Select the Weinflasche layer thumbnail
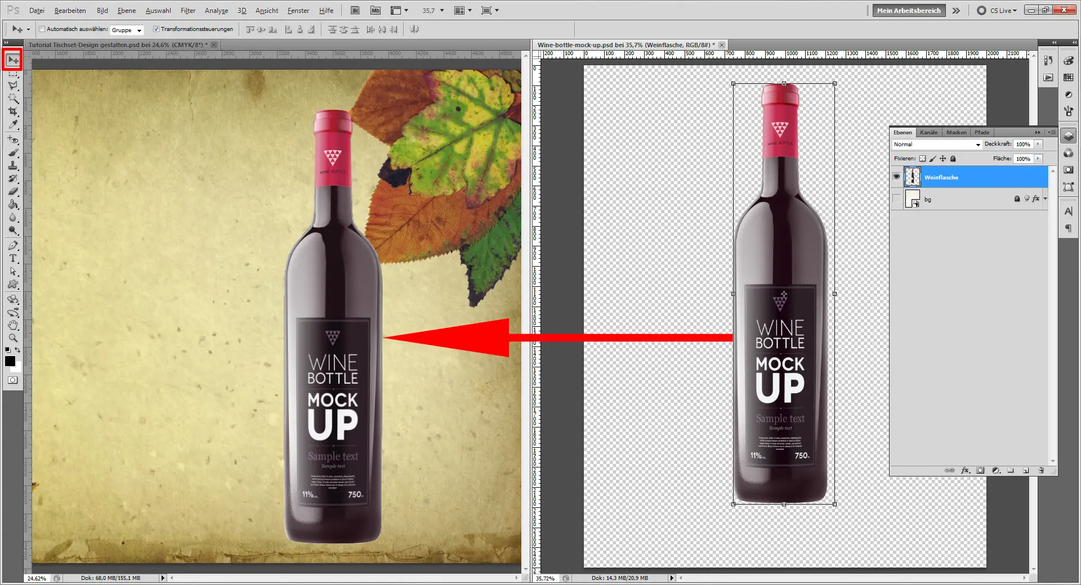 tap(913, 177)
